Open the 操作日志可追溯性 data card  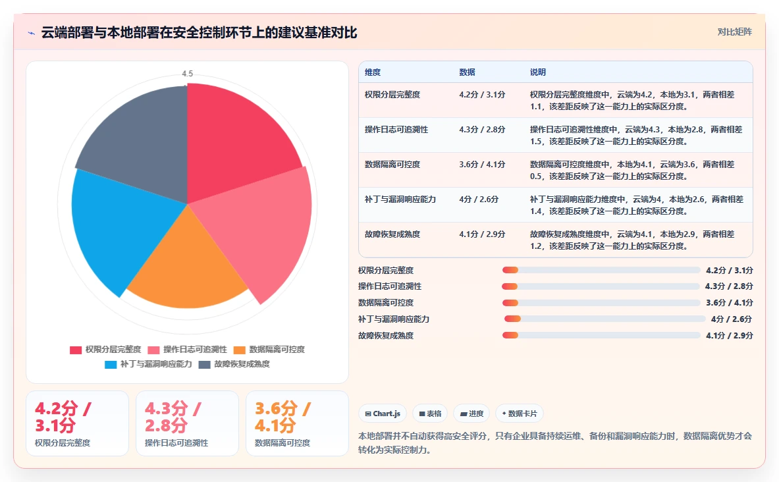187,423
